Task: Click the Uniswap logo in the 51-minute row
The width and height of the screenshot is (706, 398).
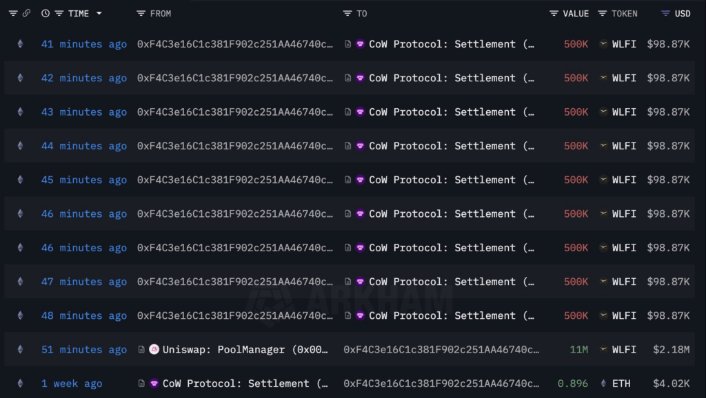Action: 154,350
